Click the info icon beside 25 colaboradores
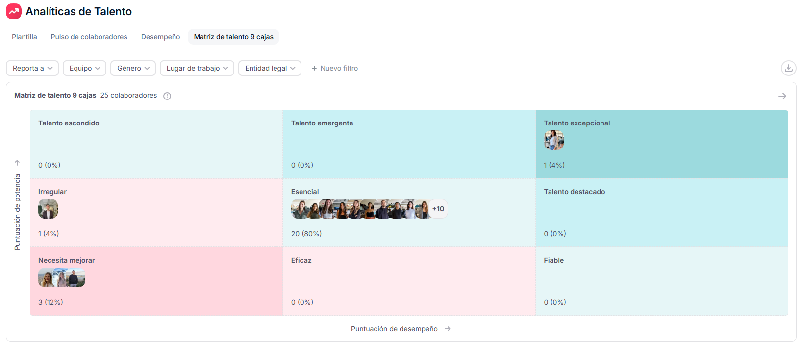The height and width of the screenshot is (345, 802). click(167, 96)
